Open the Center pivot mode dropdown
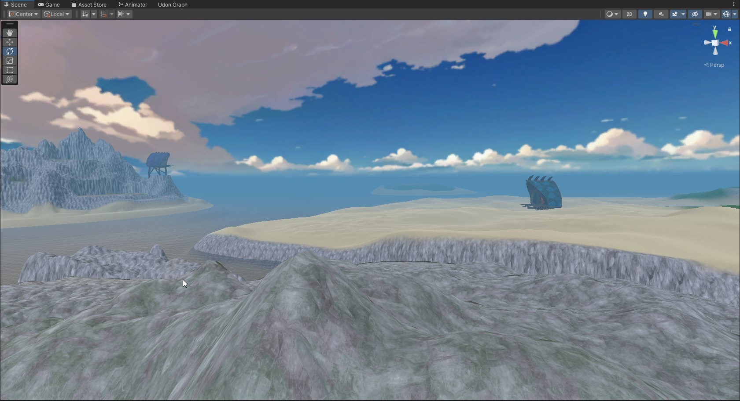The image size is (740, 401). click(x=24, y=14)
